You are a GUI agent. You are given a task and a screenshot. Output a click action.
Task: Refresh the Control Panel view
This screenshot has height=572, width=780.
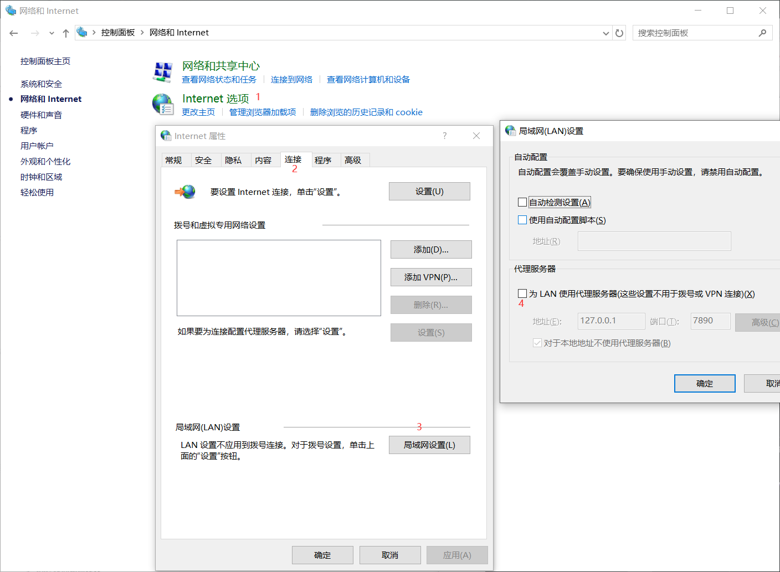[619, 33]
